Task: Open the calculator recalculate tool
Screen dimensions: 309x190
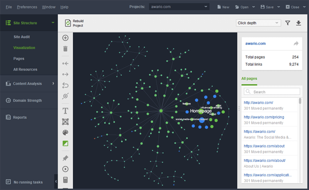Action: (65, 180)
